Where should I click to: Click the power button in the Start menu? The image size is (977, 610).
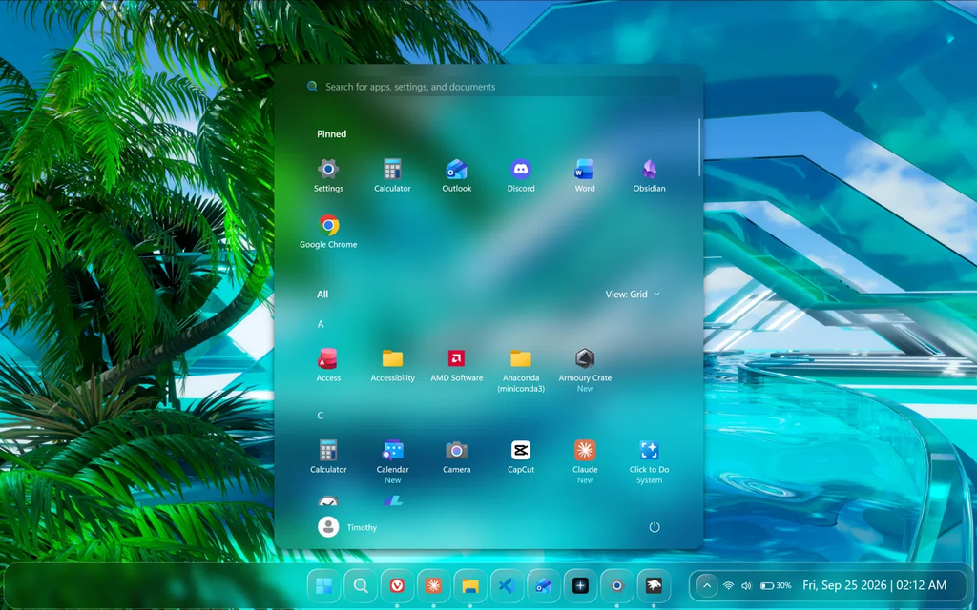click(655, 527)
